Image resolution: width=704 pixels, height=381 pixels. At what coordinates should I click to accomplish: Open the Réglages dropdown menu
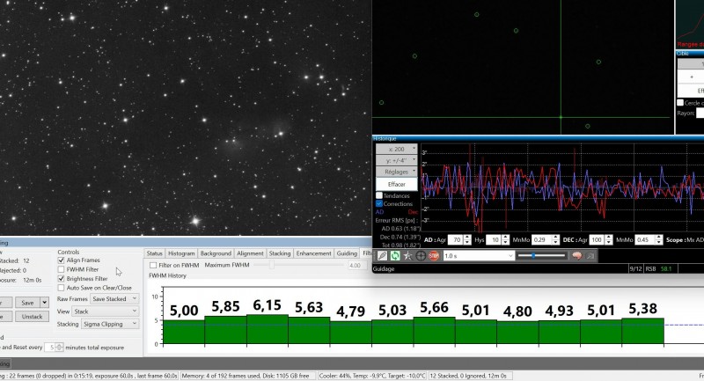point(397,172)
